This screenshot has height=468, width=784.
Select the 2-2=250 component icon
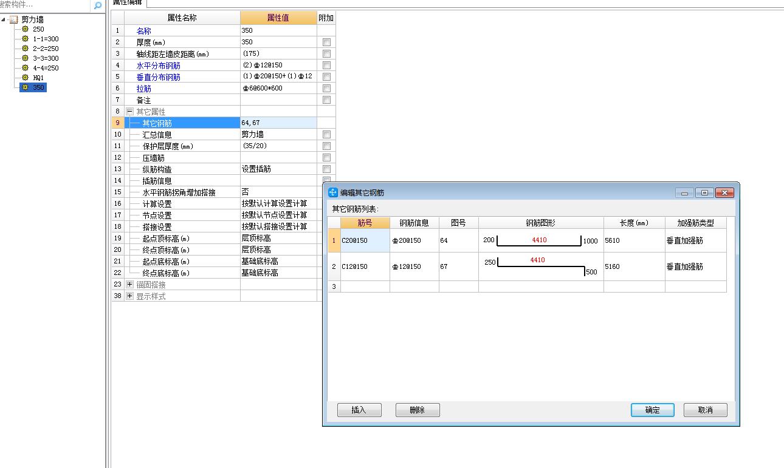pos(25,49)
